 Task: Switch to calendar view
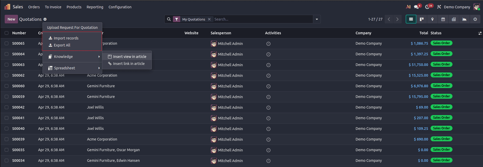point(443,19)
